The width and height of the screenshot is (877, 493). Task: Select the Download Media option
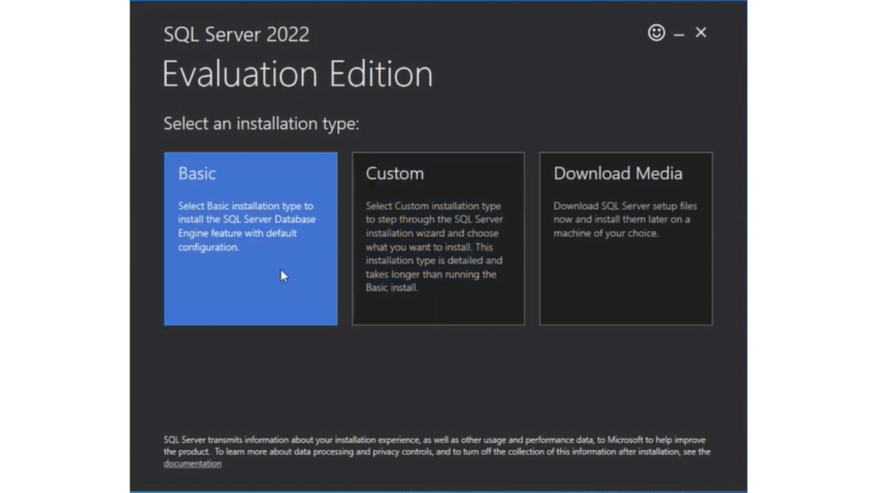click(x=625, y=238)
